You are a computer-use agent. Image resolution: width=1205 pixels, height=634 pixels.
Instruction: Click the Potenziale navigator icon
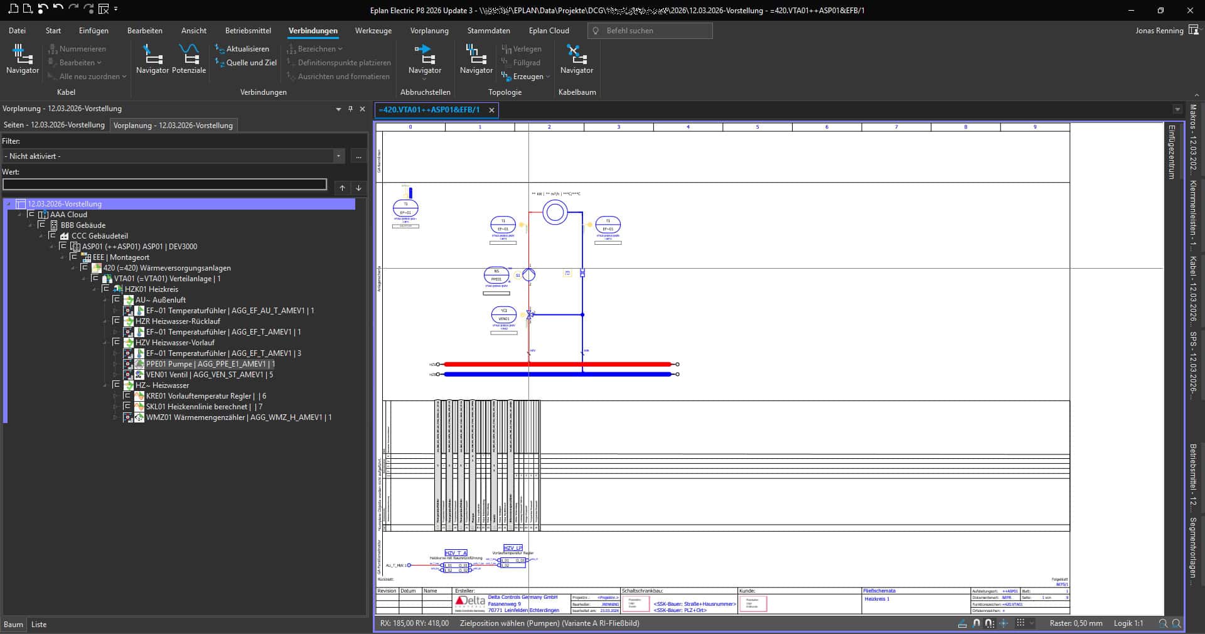click(188, 59)
